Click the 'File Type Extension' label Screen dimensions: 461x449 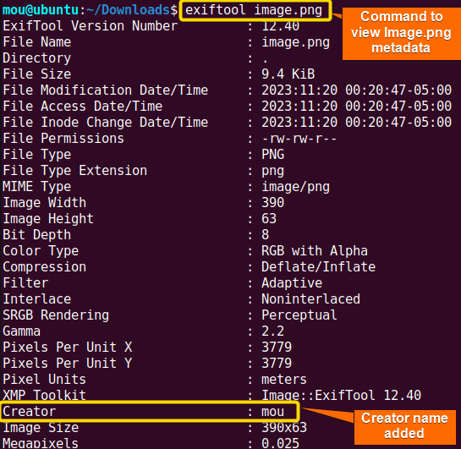pos(75,171)
